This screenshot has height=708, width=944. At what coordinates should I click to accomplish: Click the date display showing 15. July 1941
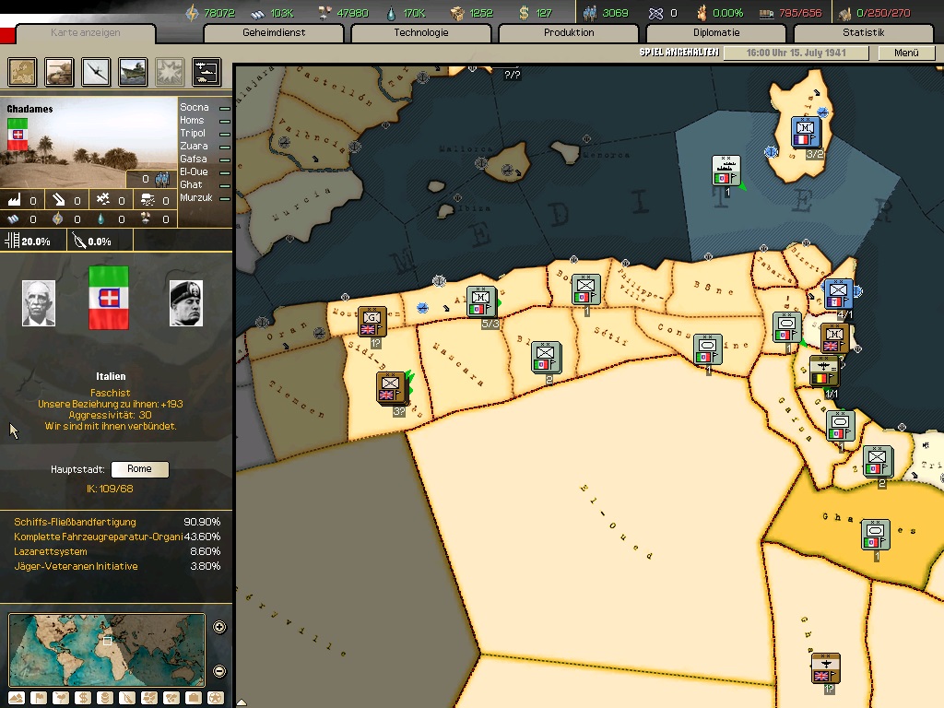(x=796, y=53)
